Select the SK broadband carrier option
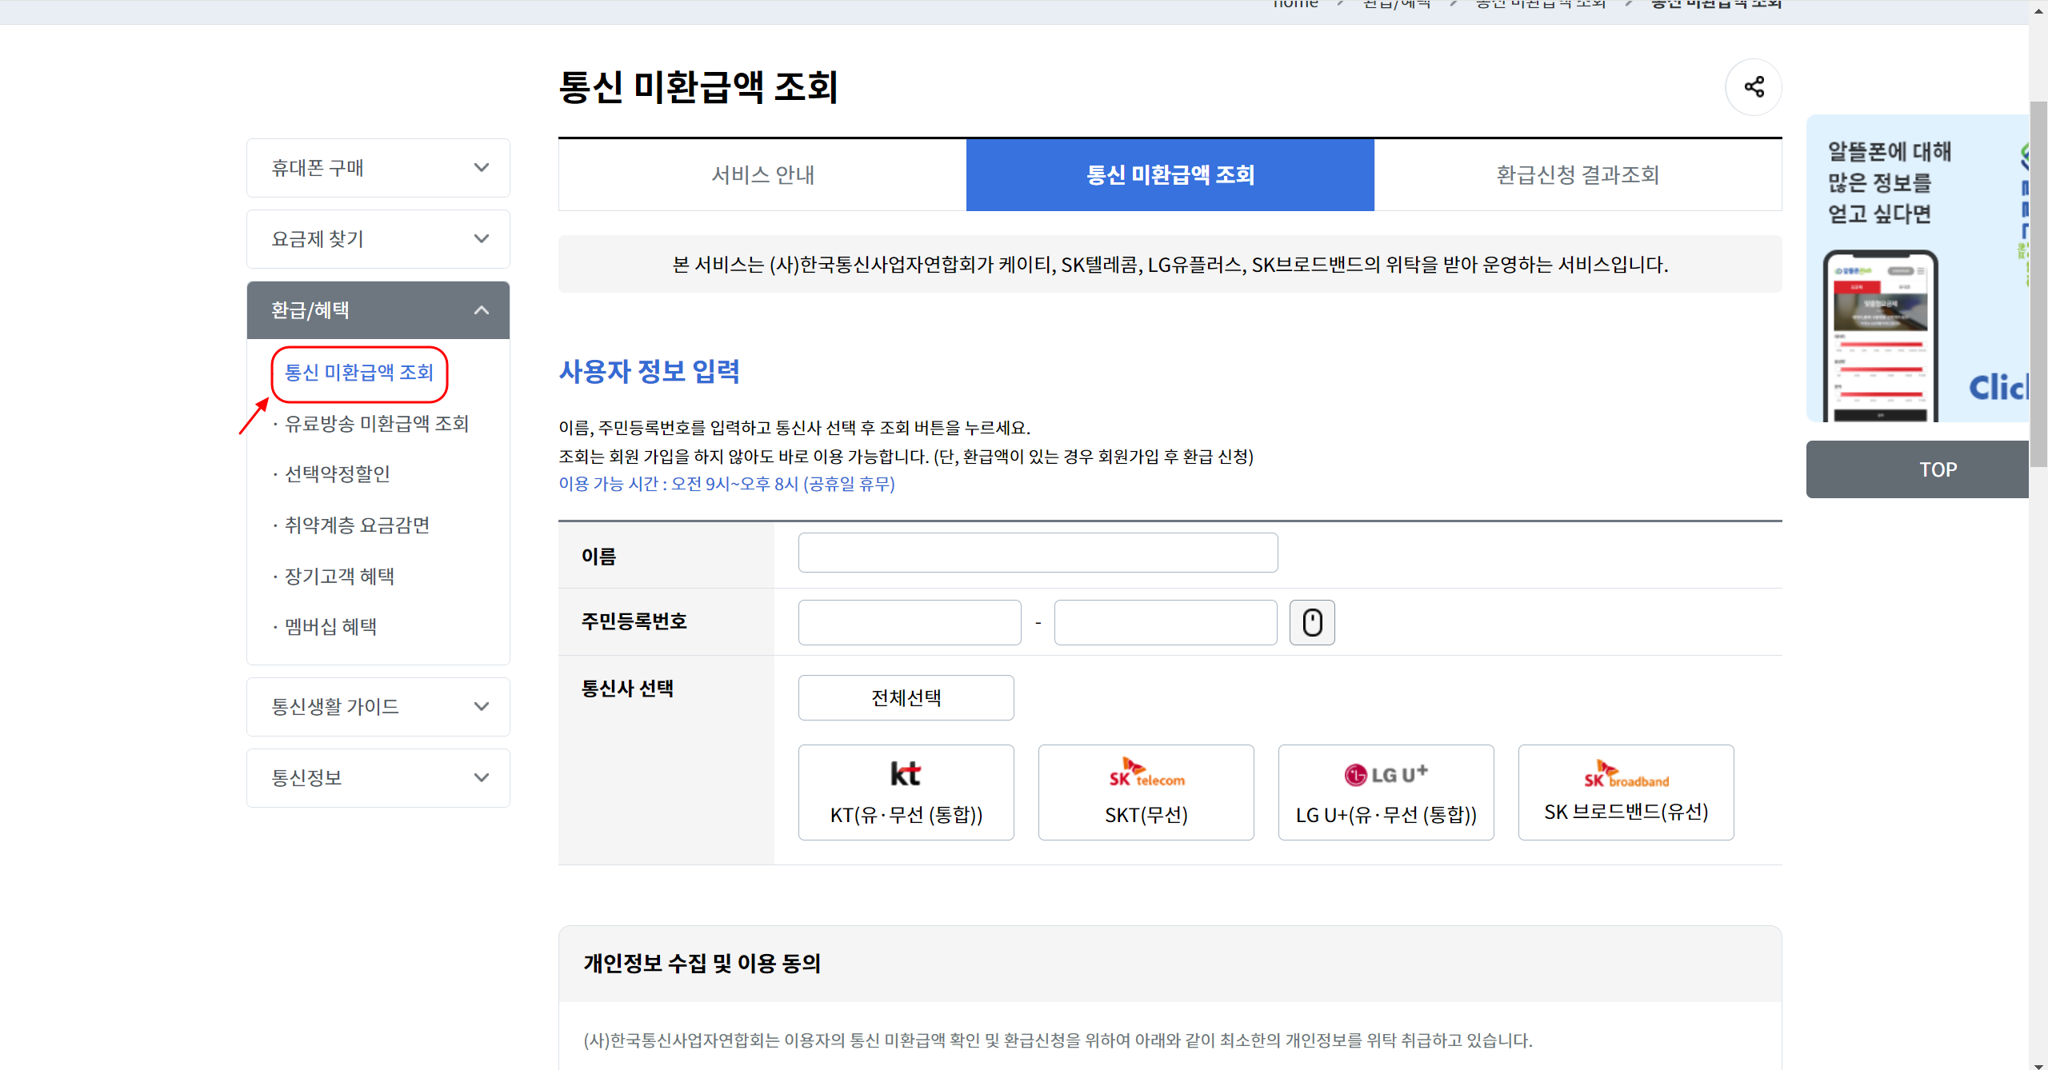 [1626, 792]
